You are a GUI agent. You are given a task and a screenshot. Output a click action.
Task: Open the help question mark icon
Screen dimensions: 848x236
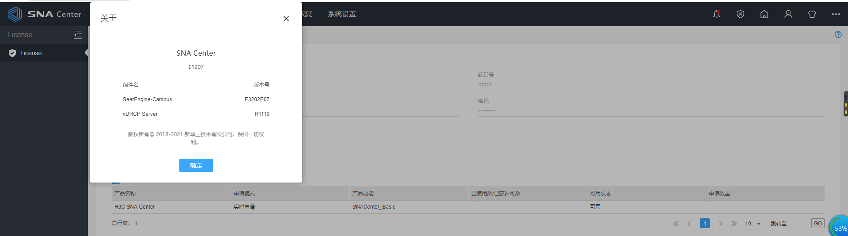(838, 34)
